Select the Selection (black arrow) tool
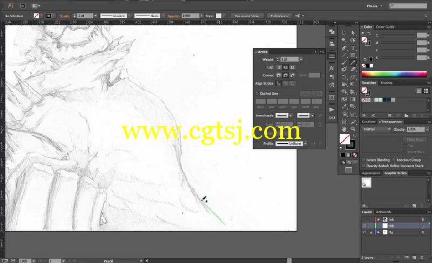 click(x=344, y=33)
